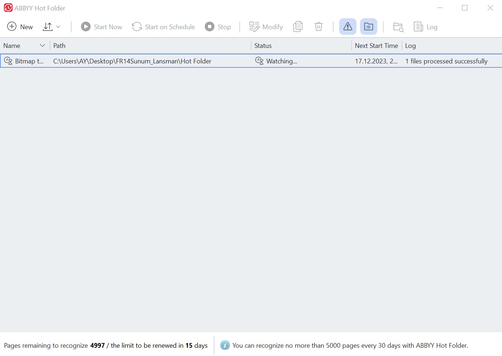
Task: Sort by Next Start Time column
Action: point(376,46)
